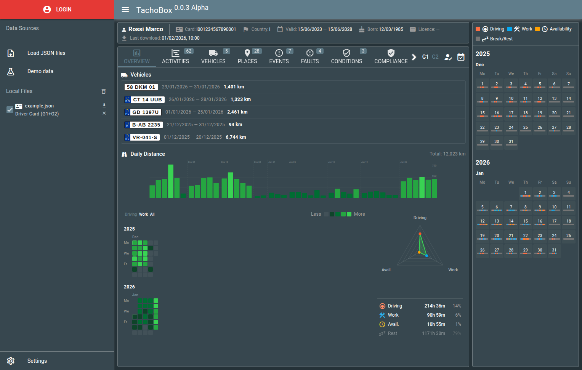The height and width of the screenshot is (370, 582).
Task: Uncheck the example.json checkbox
Action: click(10, 110)
